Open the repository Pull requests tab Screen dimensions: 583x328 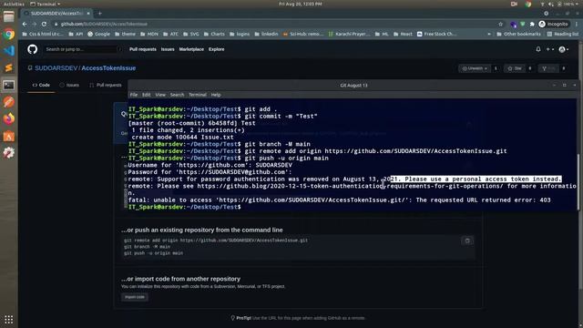tap(106, 85)
